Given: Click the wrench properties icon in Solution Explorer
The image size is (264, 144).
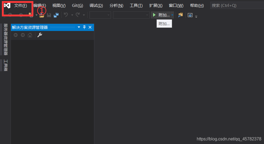Looking at the screenshot, I should (x=40, y=35).
